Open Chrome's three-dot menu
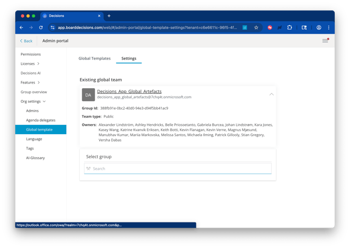This screenshot has width=350, height=248. (329, 28)
